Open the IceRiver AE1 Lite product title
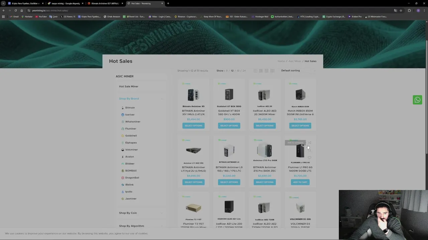The height and width of the screenshot is (240, 428). click(229, 225)
